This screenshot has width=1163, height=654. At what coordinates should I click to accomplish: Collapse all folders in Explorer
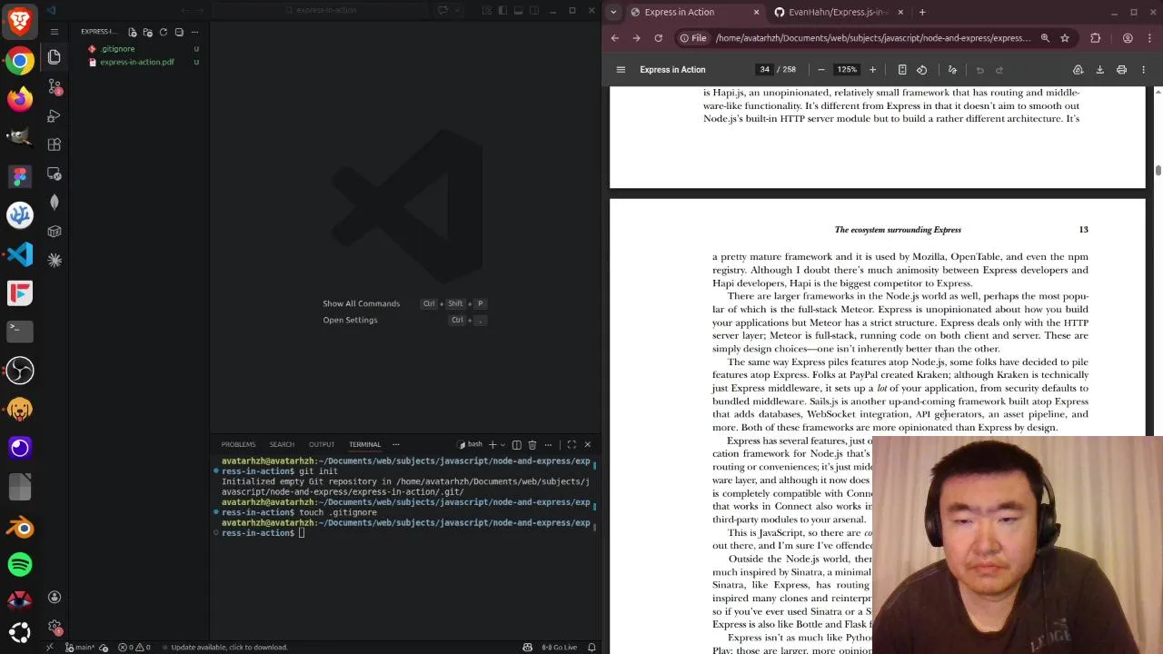pyautogui.click(x=179, y=32)
